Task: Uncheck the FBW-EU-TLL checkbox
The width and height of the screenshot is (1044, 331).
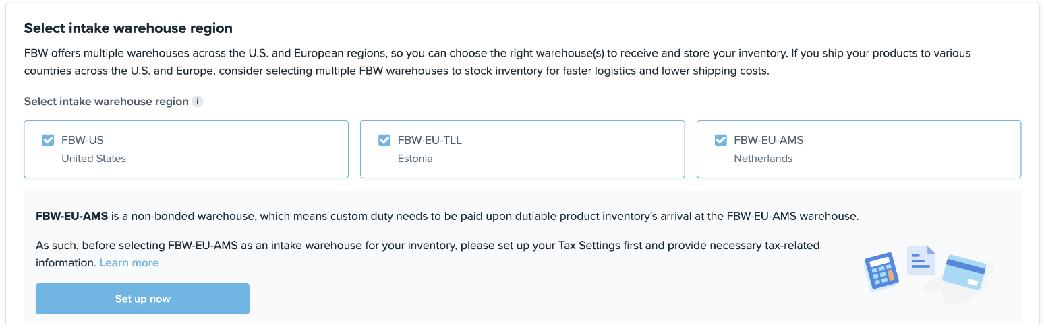Action: 384,140
